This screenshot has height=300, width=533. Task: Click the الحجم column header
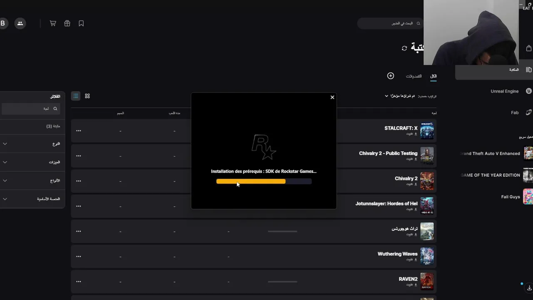[x=120, y=113]
